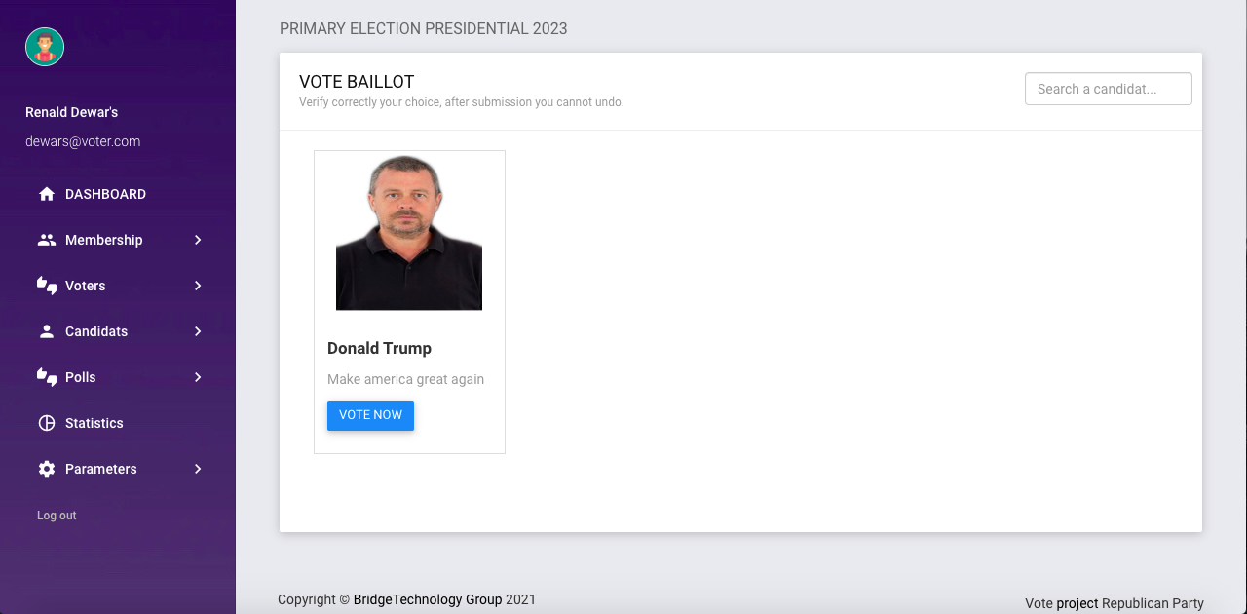Viewport: 1247px width, 614px height.
Task: Click the Log out link
Action: [x=56, y=515]
